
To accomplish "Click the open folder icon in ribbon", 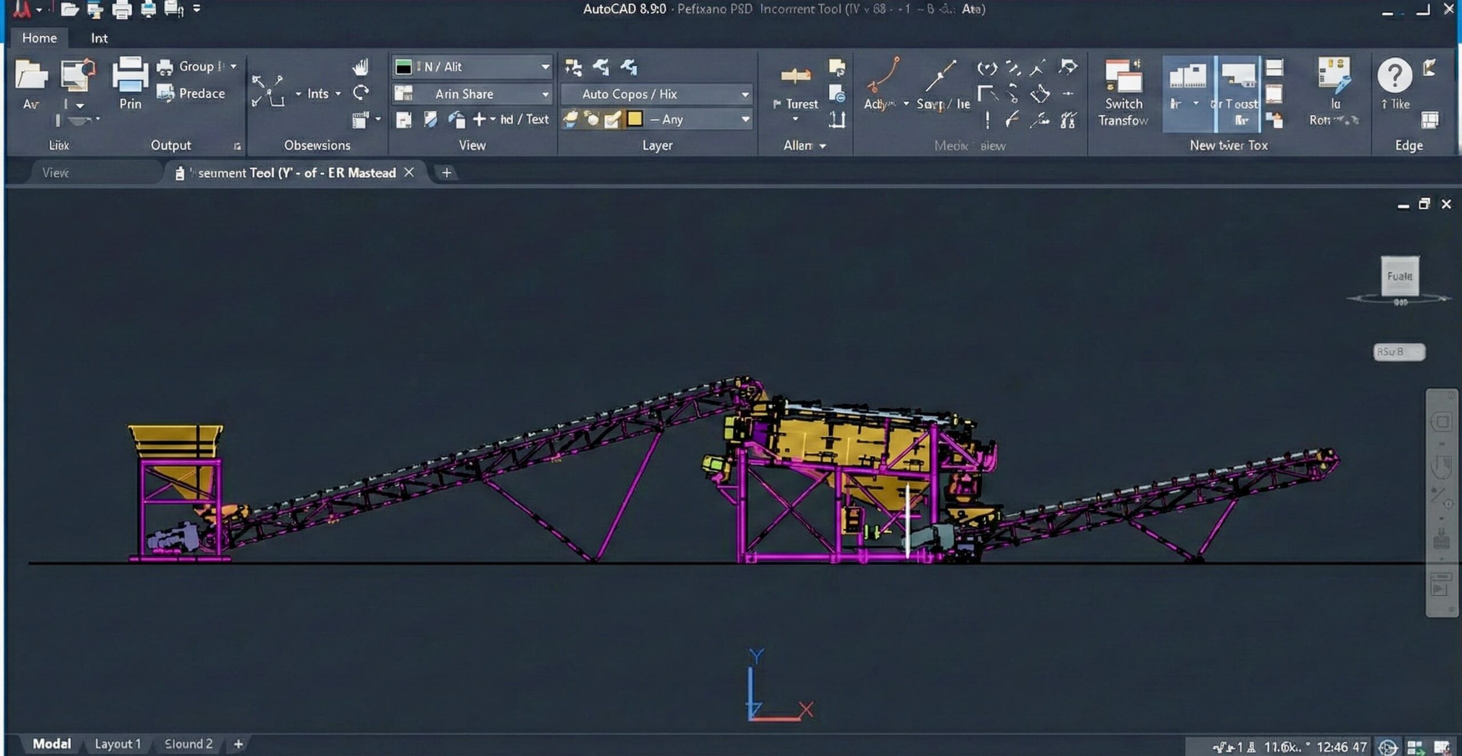I will point(31,75).
